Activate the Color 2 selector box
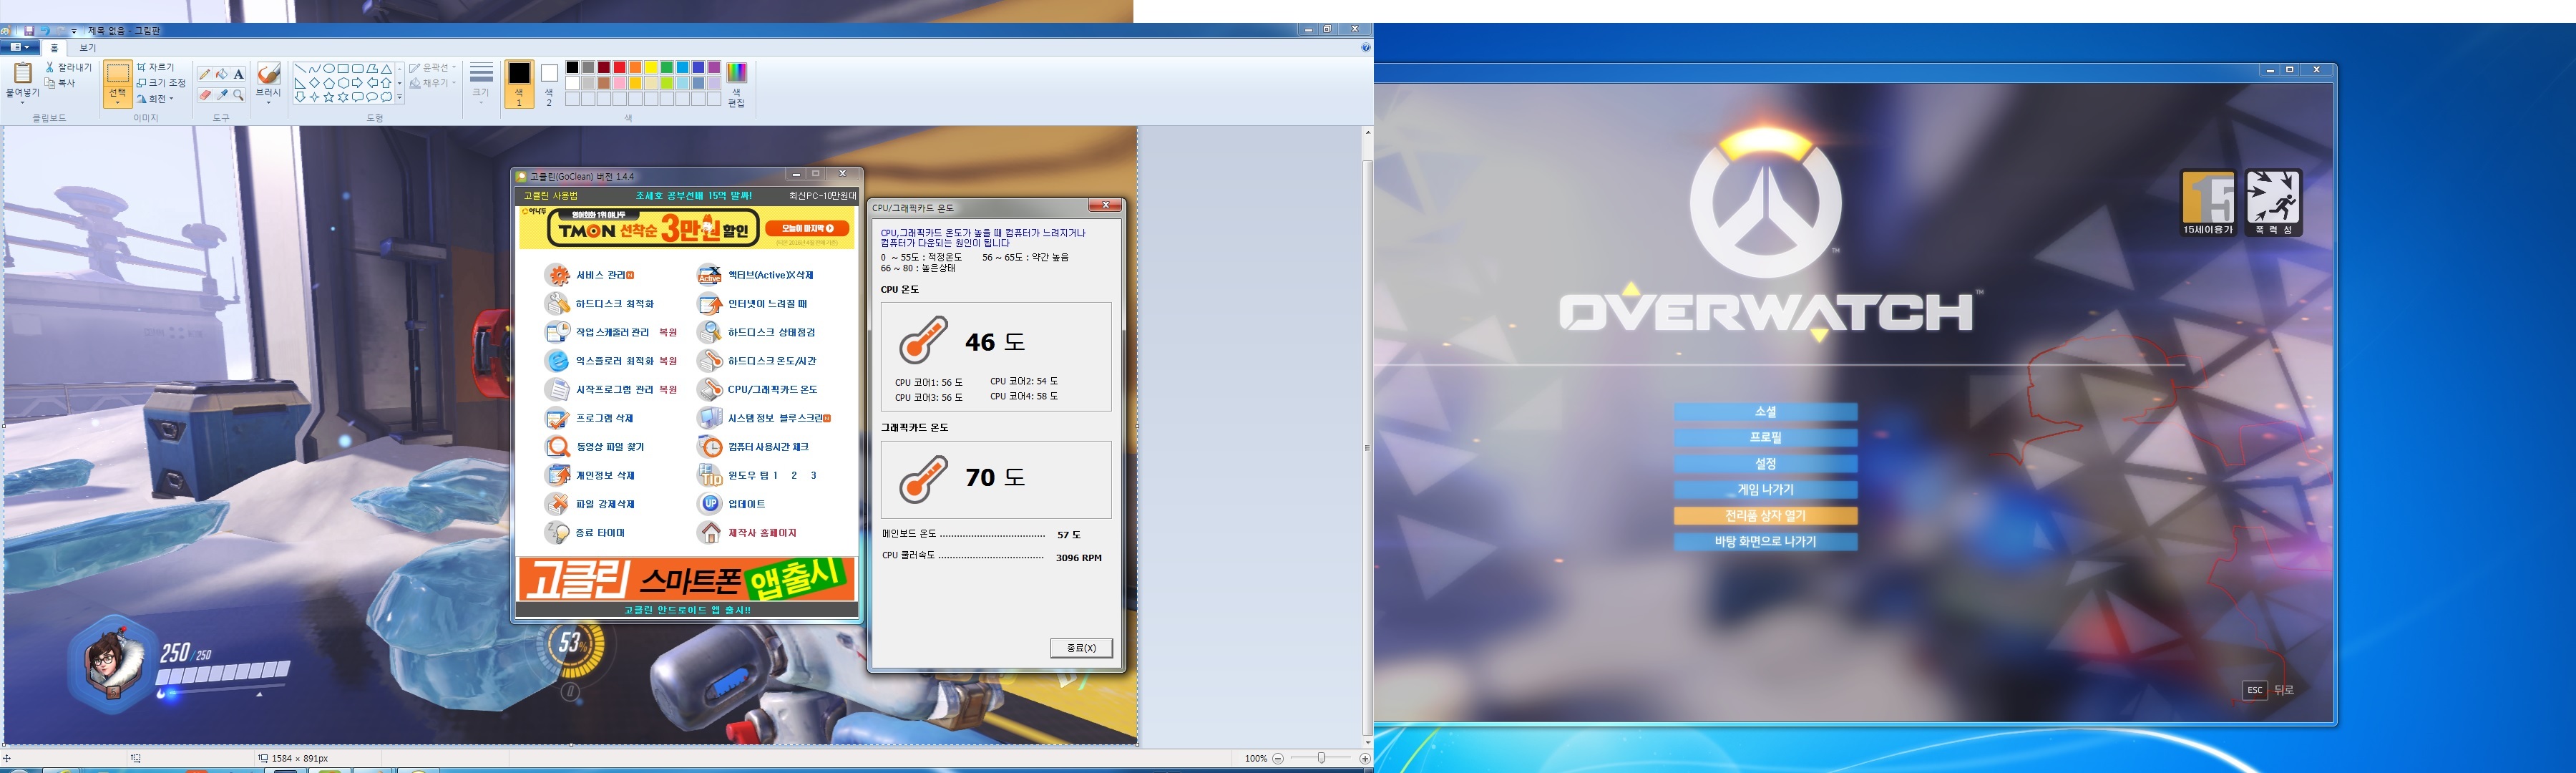The height and width of the screenshot is (773, 2576). [549, 73]
